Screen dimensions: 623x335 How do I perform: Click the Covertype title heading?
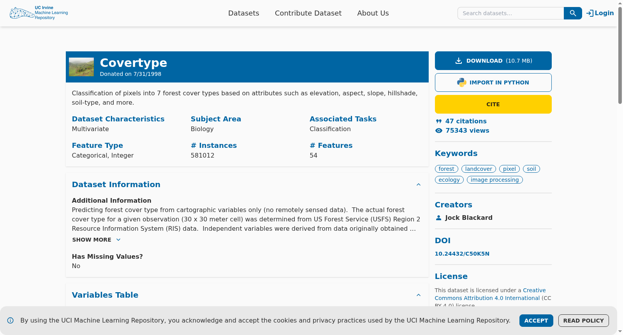134,63
